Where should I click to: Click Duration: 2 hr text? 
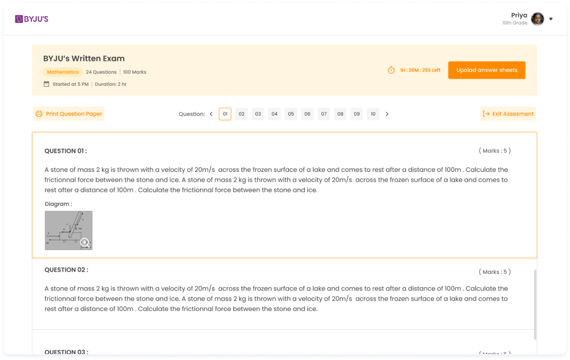111,84
